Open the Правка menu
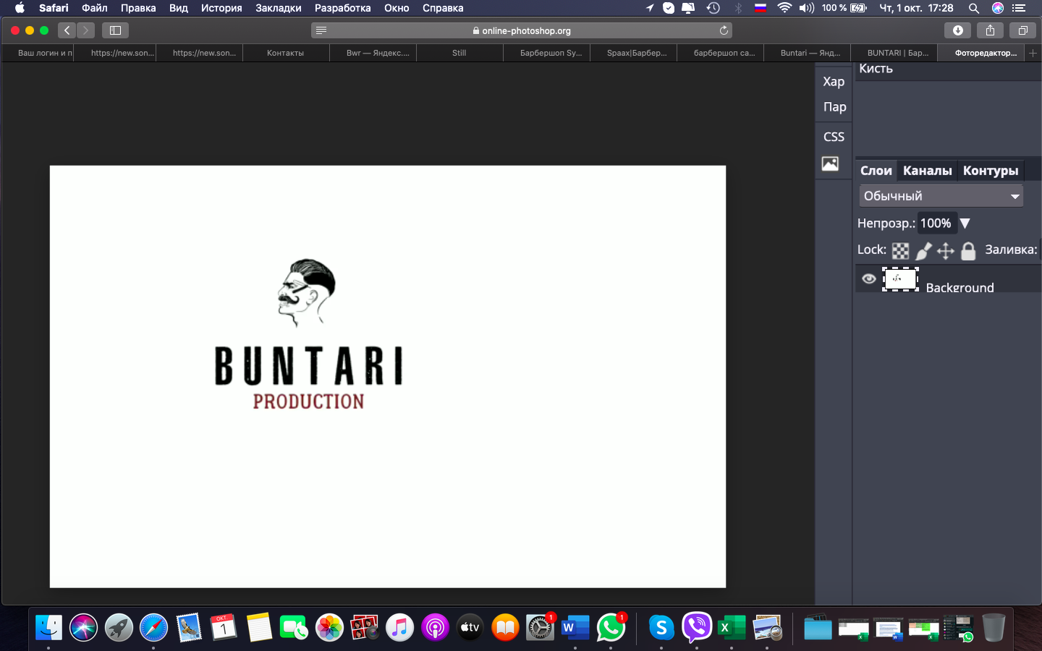 (x=138, y=8)
